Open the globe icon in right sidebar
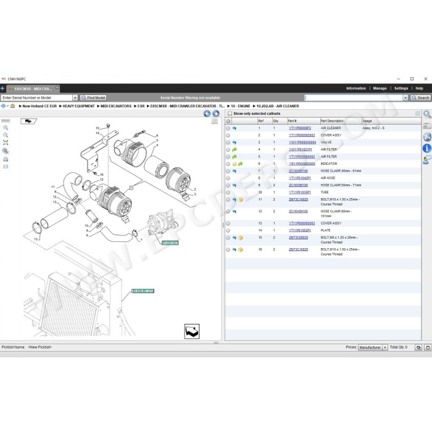The image size is (432, 432). point(427,137)
